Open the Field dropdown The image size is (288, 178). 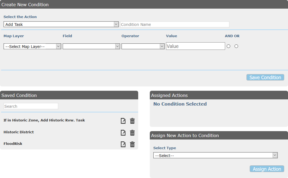click(x=91, y=46)
